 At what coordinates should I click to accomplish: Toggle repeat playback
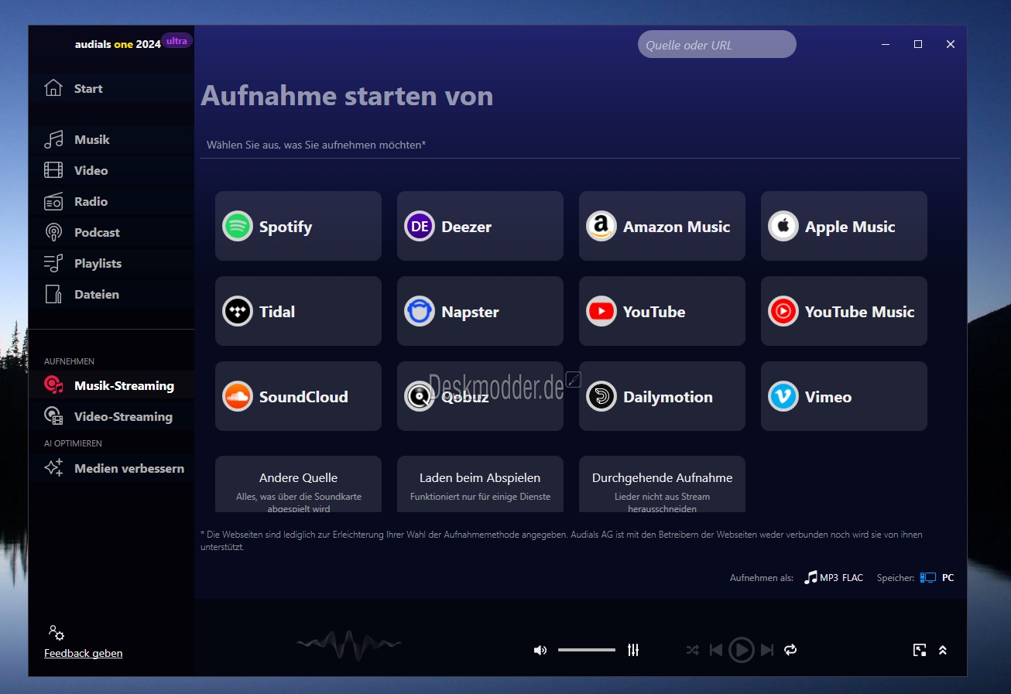point(790,650)
